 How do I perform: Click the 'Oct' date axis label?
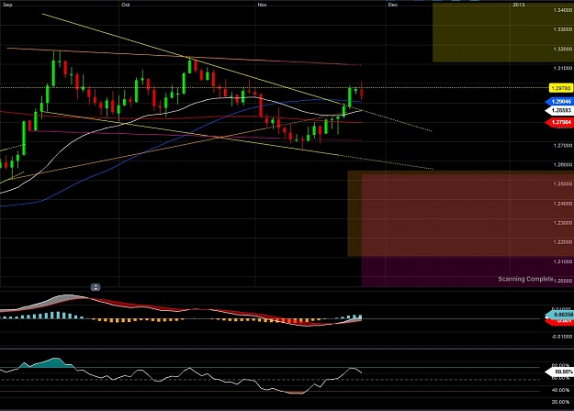coord(126,5)
